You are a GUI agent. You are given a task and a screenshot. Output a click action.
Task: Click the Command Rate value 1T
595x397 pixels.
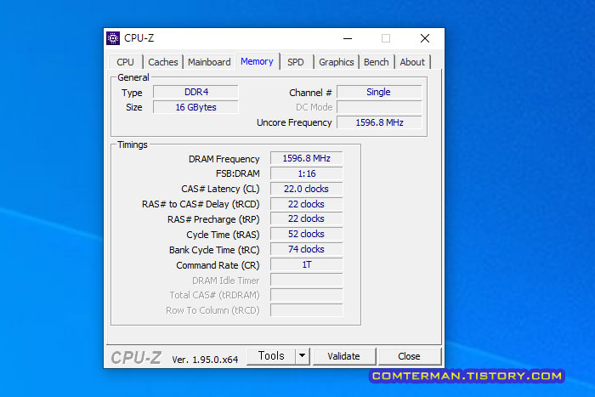pos(306,264)
